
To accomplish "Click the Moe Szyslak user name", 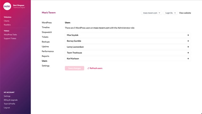I will pyautogui.click(x=73, y=35).
